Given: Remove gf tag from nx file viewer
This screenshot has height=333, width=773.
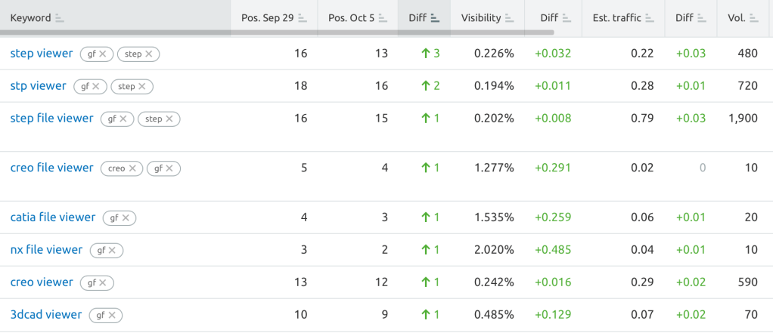Looking at the screenshot, I should click(112, 250).
